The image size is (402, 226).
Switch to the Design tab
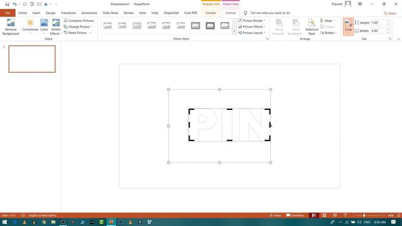click(50, 13)
